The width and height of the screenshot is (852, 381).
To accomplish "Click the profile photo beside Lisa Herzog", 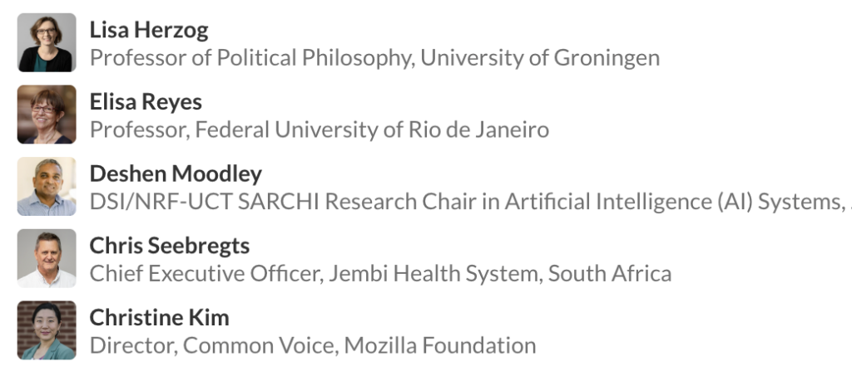I will (47, 42).
